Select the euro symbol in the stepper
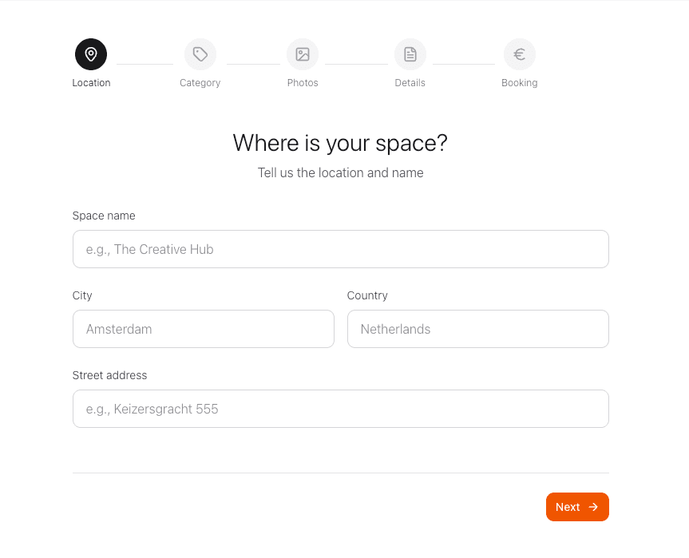The height and width of the screenshot is (558, 689). coord(519,53)
